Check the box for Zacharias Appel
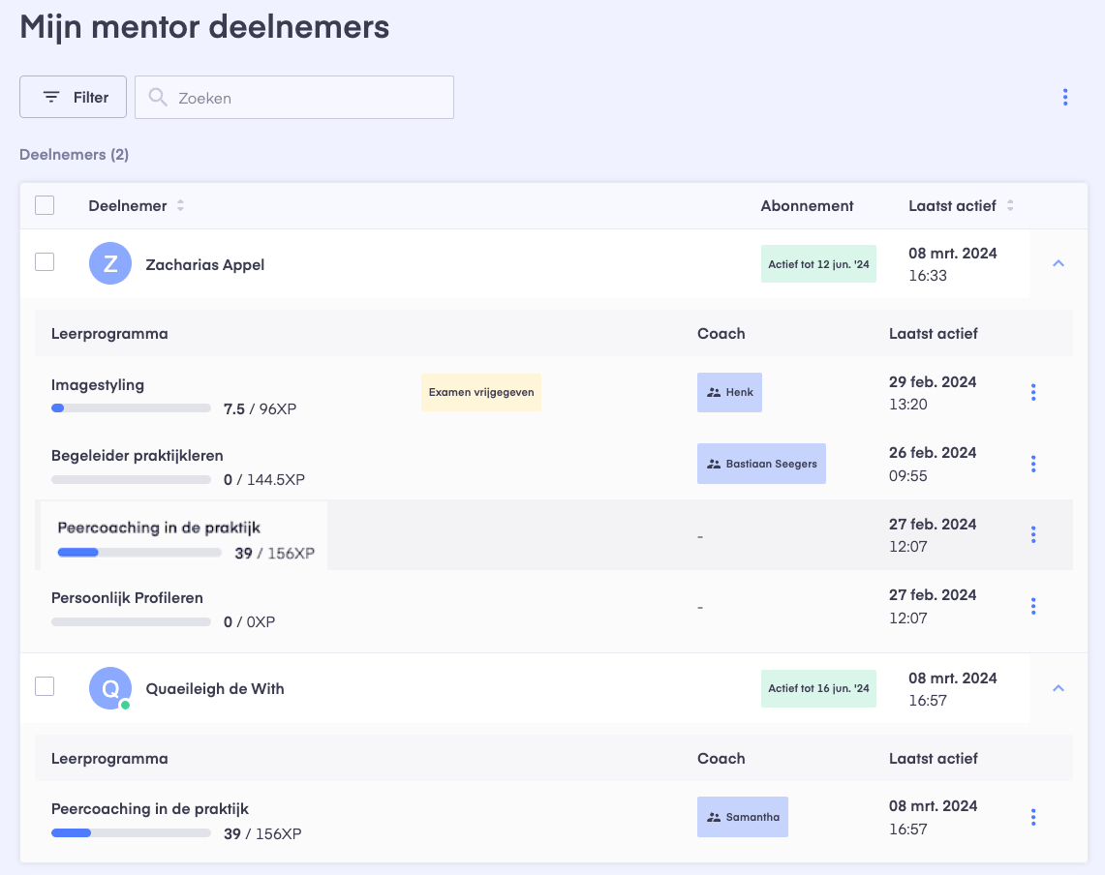The width and height of the screenshot is (1105, 875). click(45, 261)
